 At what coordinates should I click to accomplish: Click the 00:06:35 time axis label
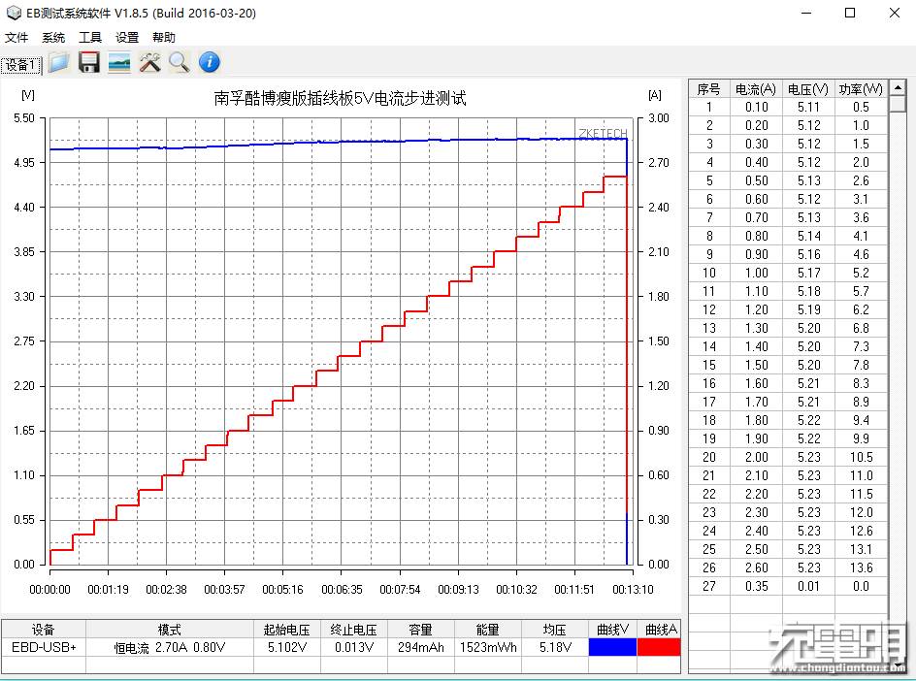tap(342, 590)
